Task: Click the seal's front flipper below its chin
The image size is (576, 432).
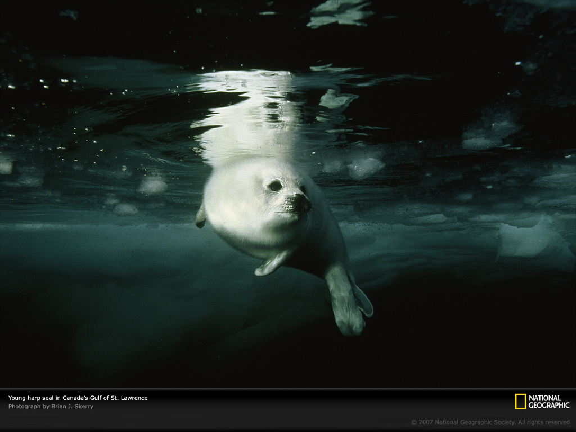Action: [x=271, y=263]
